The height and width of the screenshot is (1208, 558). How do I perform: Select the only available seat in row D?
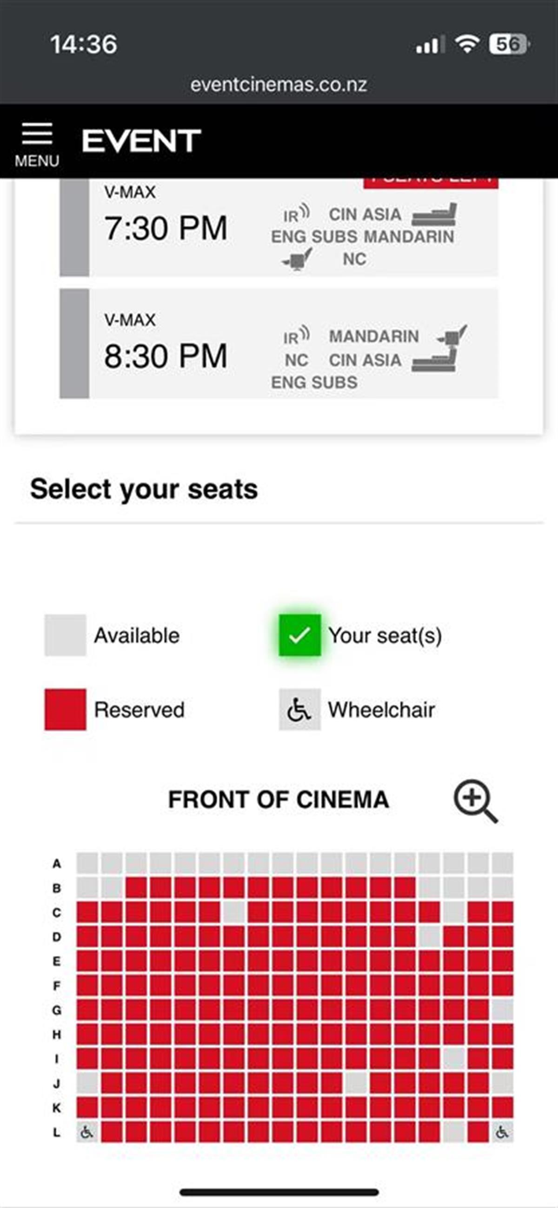(429, 937)
